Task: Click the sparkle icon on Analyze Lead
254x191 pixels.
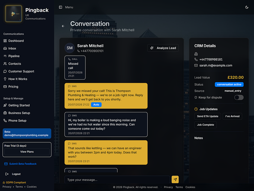Action: click(x=152, y=48)
